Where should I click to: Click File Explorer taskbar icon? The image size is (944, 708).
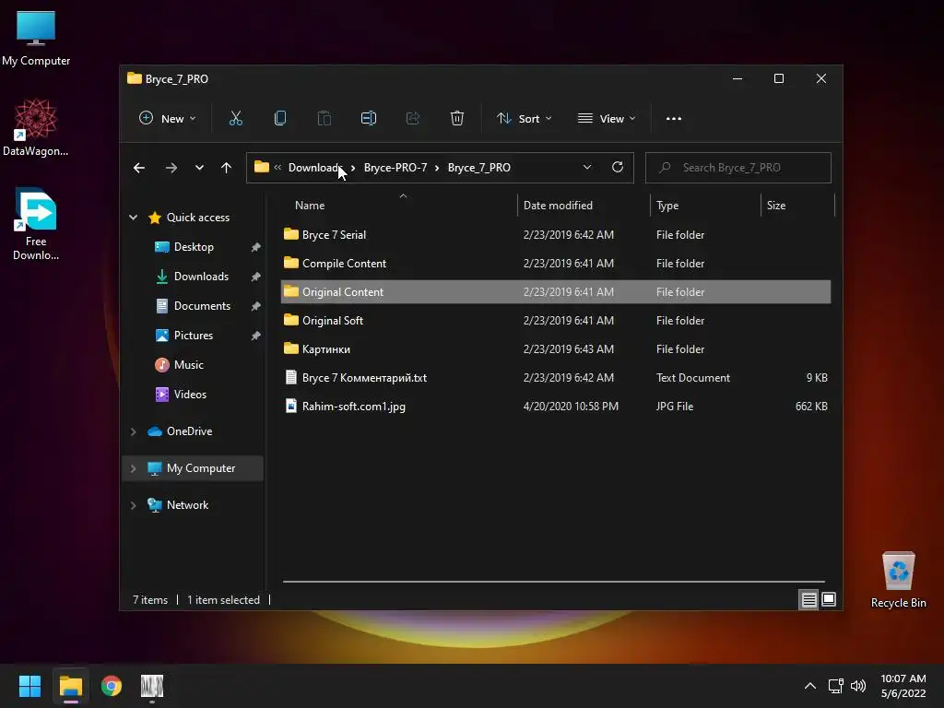(x=71, y=686)
